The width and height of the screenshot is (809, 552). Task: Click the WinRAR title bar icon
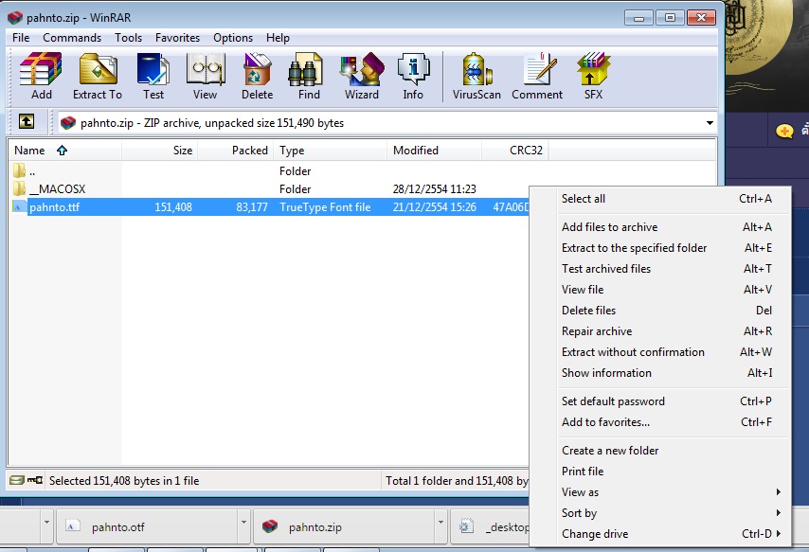[14, 17]
